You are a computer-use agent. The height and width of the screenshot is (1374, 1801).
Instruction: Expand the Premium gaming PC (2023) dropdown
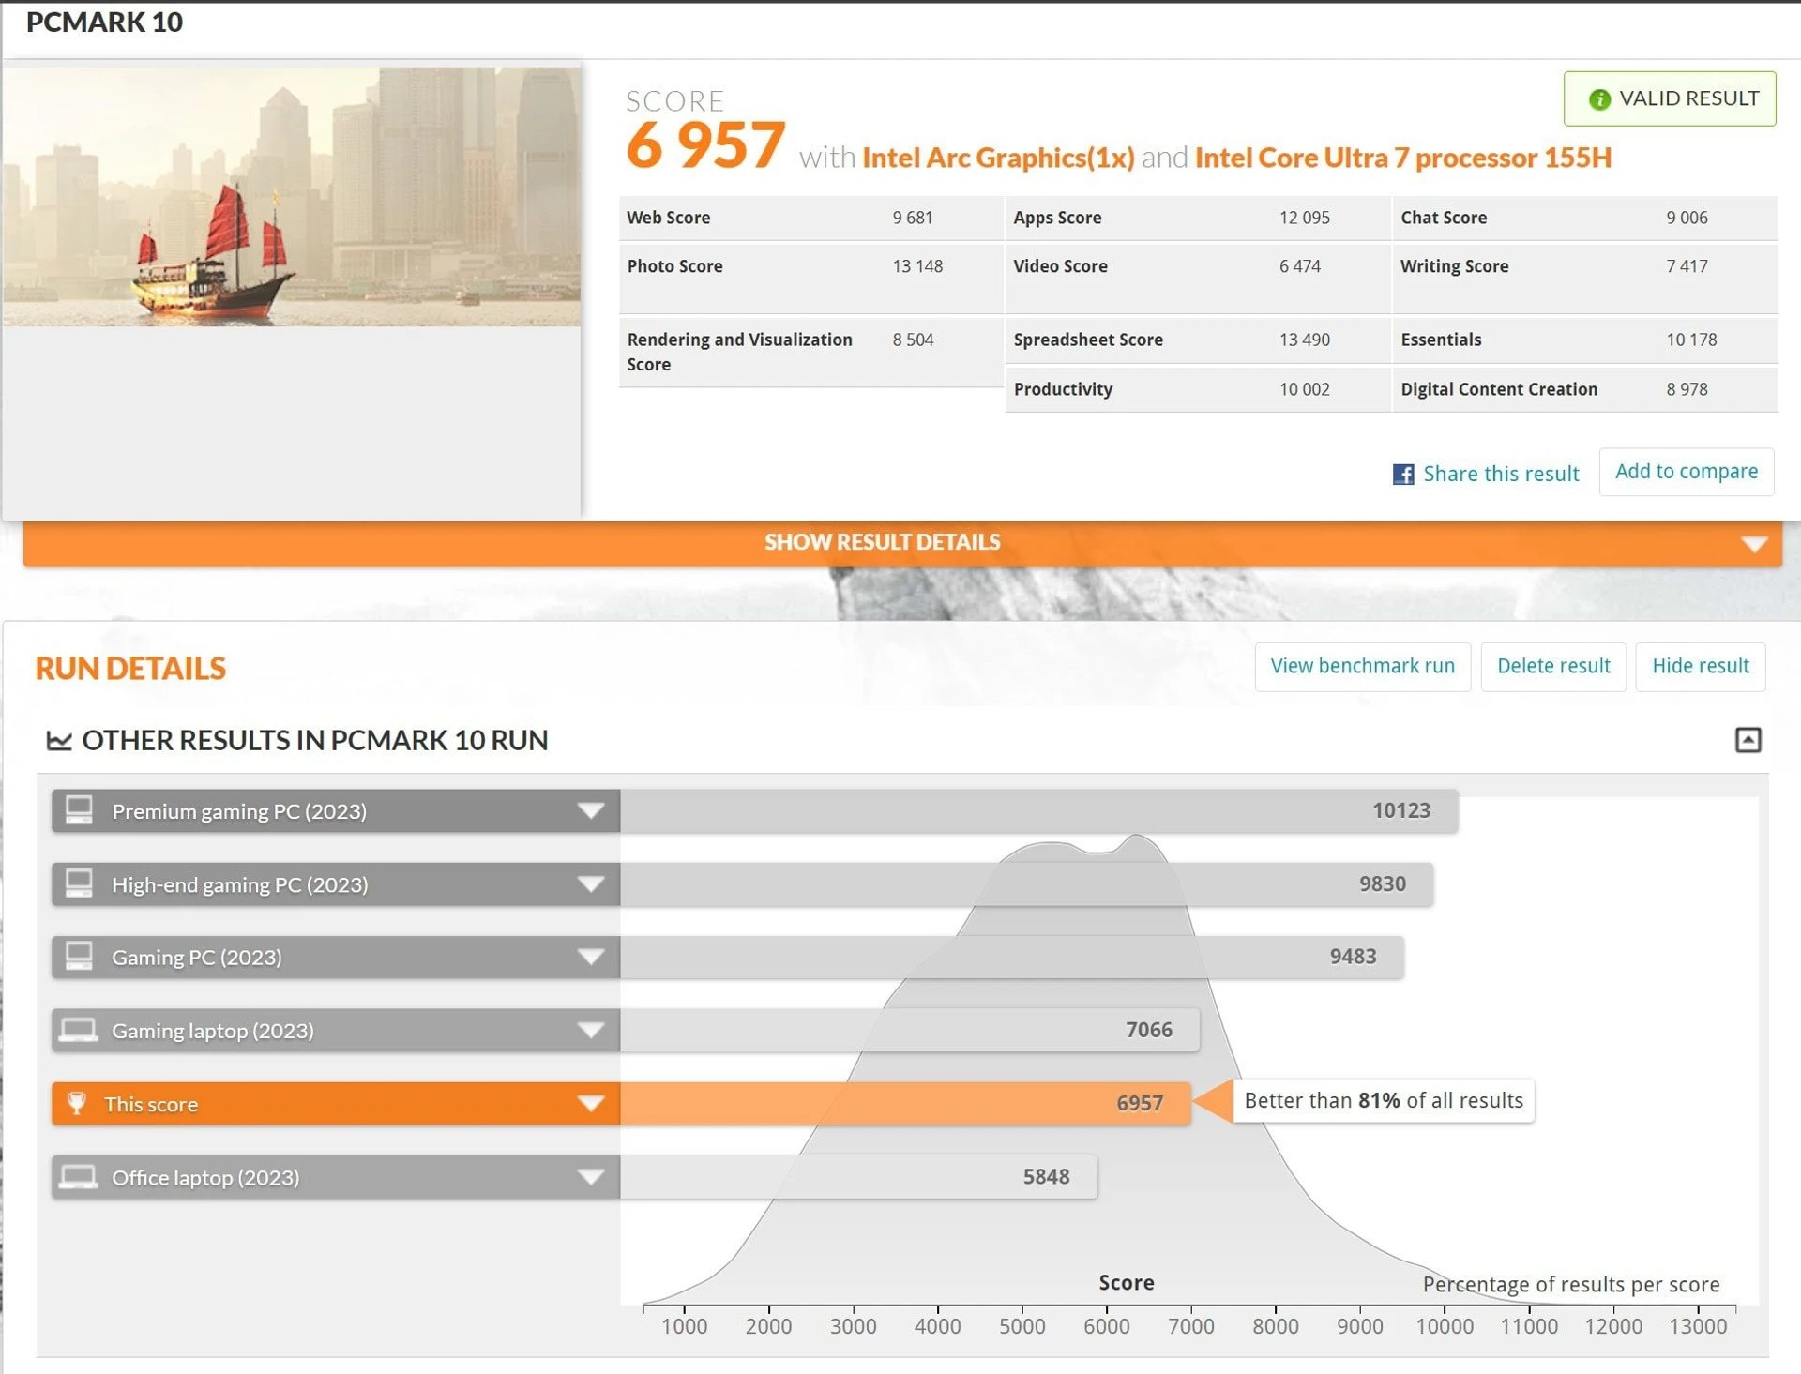coord(590,811)
